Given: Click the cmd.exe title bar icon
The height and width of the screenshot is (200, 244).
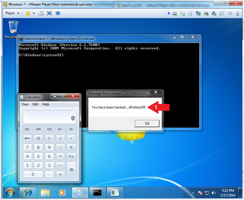Looking at the screenshot, I should point(21,39).
